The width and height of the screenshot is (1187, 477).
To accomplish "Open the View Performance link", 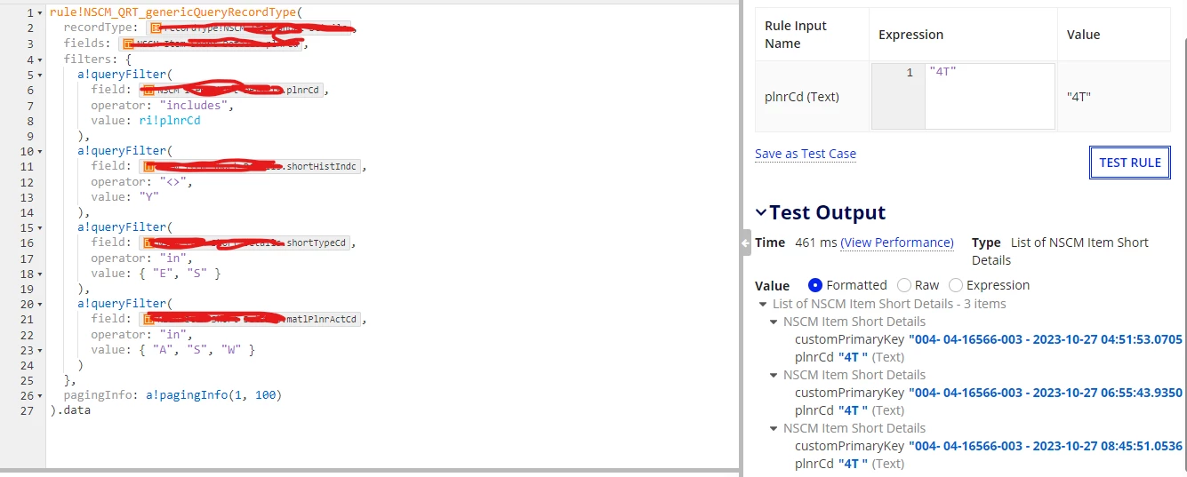I will (x=897, y=242).
